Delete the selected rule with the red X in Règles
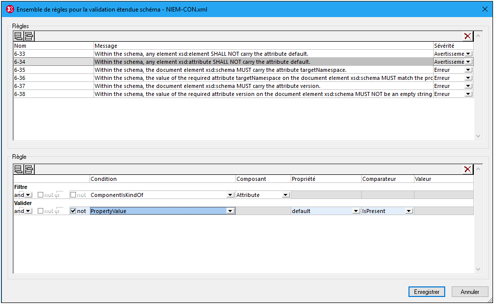Image resolution: width=494 pixels, height=304 pixels. pyautogui.click(x=467, y=36)
